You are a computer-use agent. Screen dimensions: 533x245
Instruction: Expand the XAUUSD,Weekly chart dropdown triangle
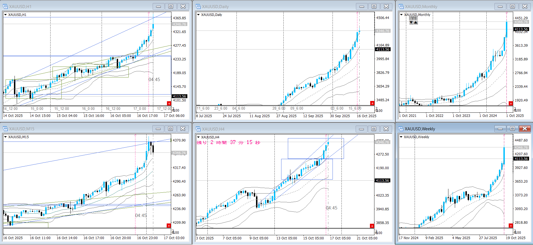(401, 137)
